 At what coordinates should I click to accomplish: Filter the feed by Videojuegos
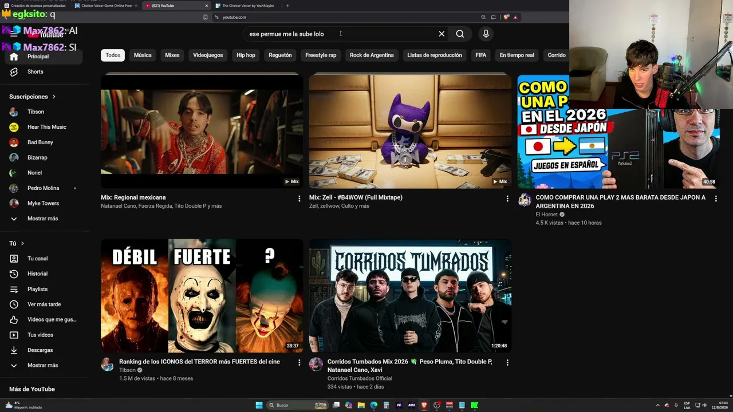pos(208,55)
